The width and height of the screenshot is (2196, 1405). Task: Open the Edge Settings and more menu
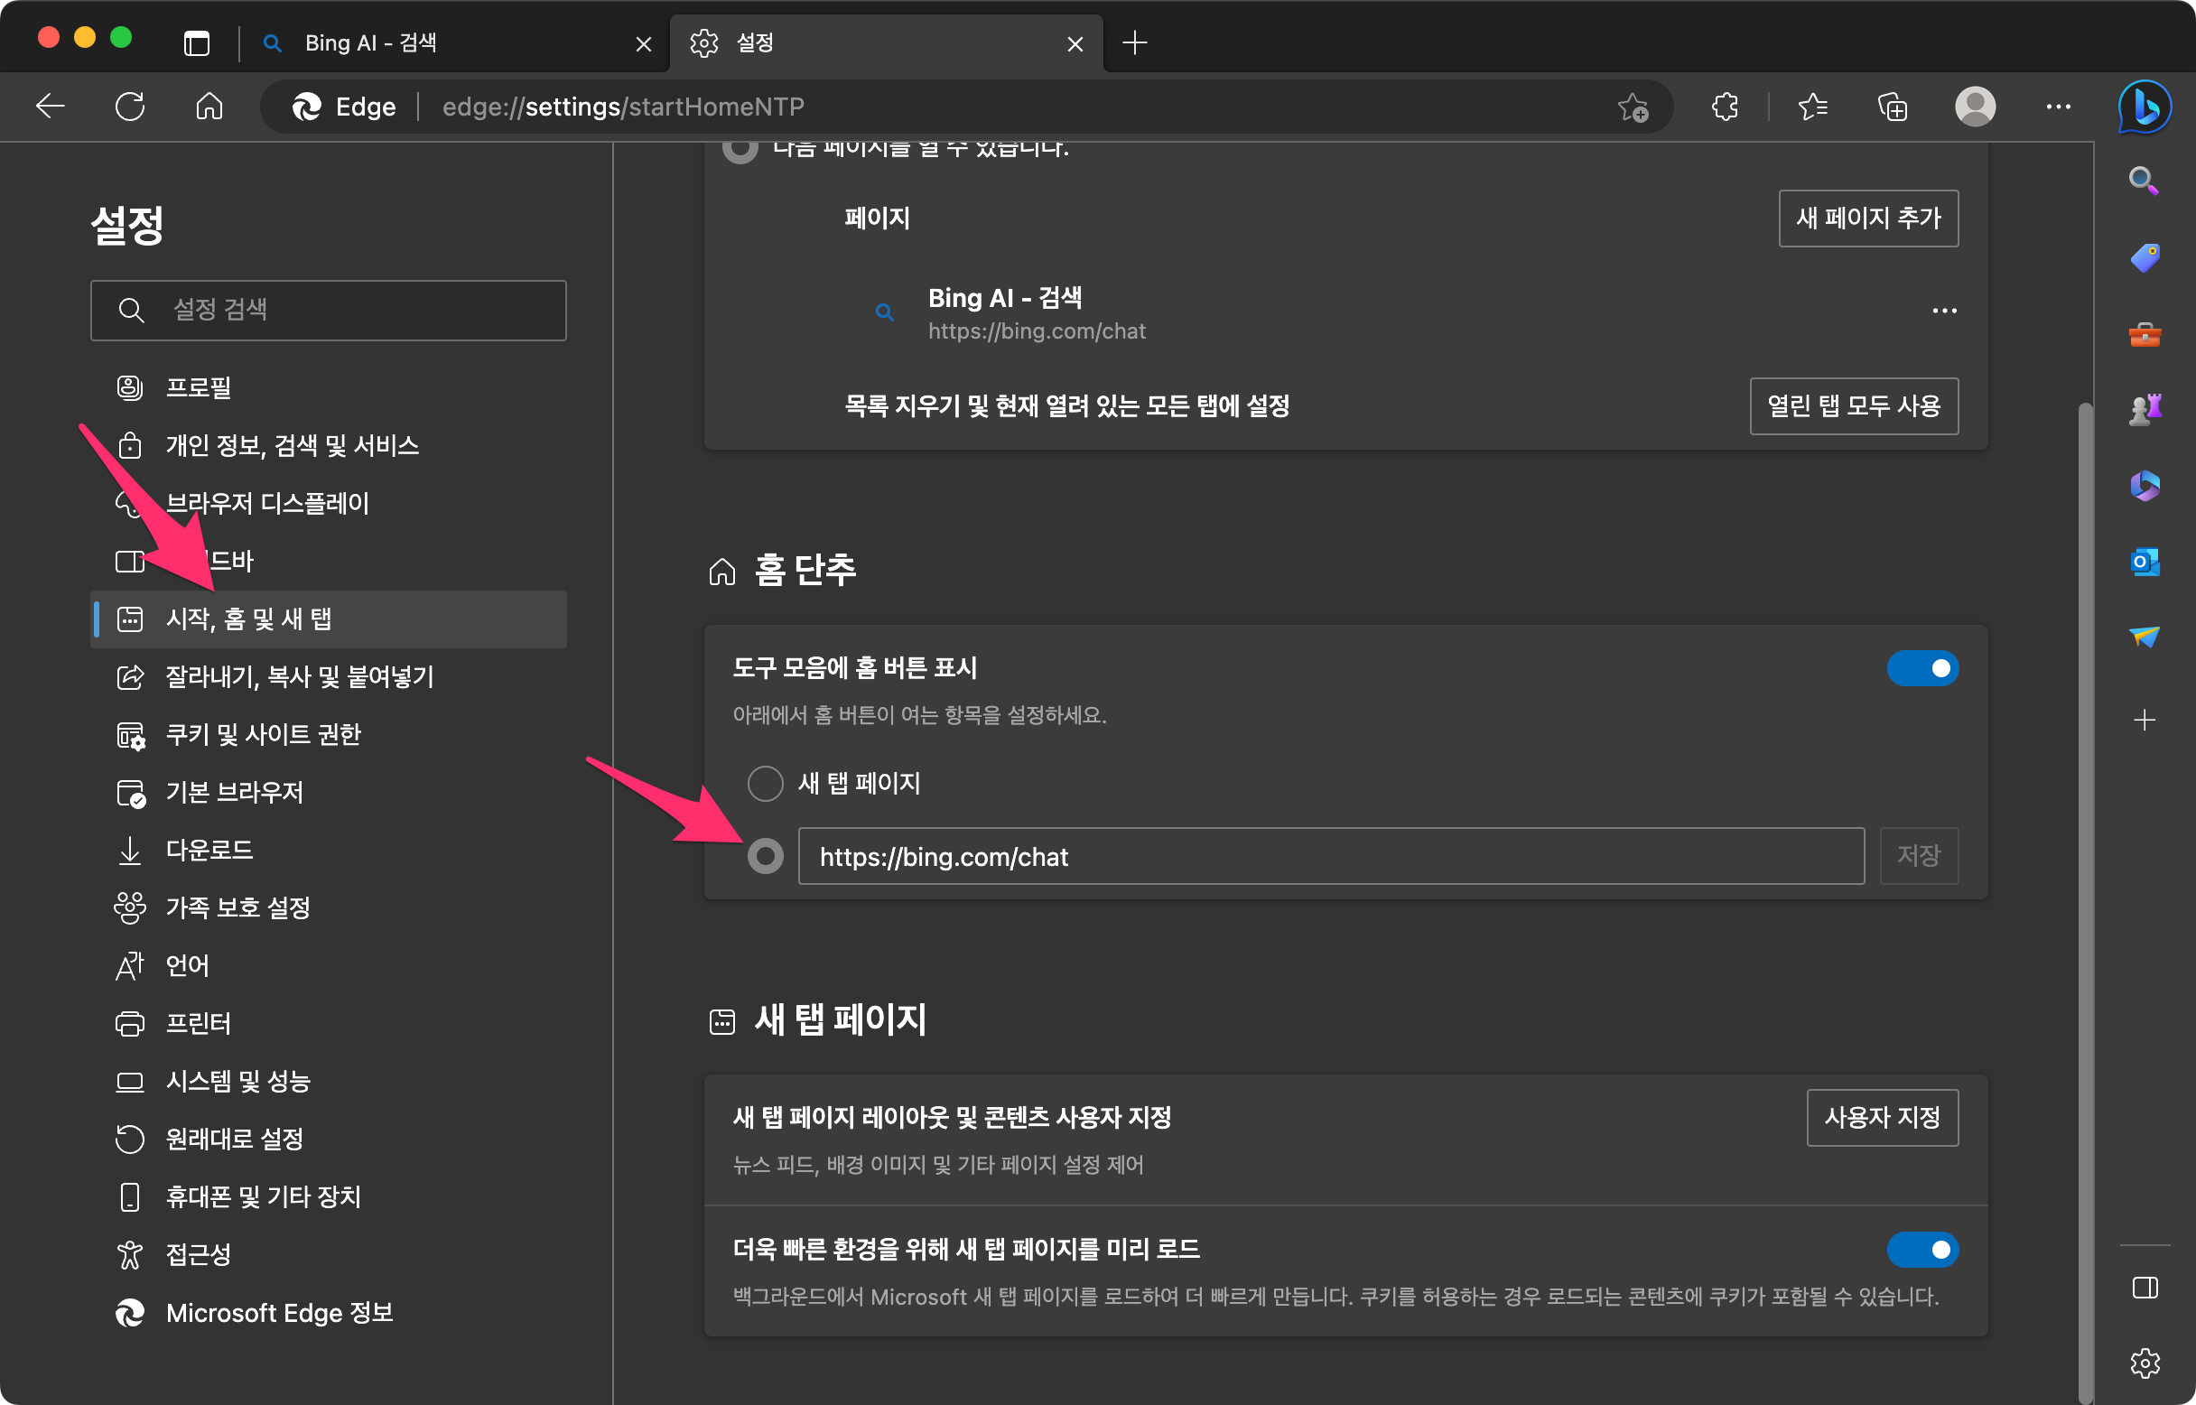[x=2057, y=107]
